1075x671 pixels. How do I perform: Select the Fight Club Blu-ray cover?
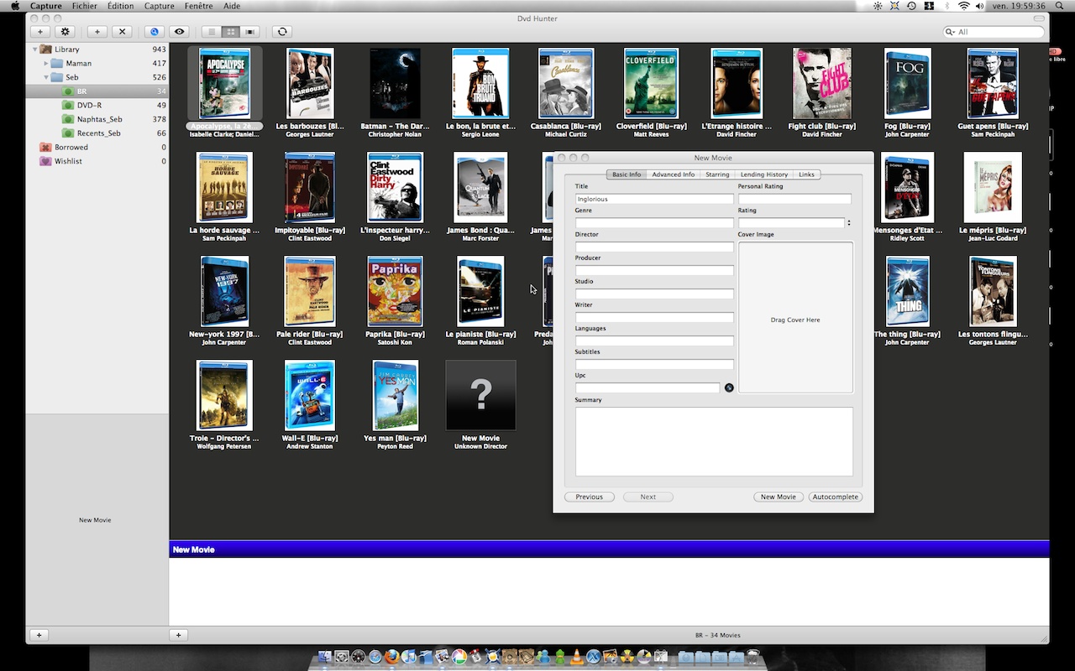tap(821, 83)
